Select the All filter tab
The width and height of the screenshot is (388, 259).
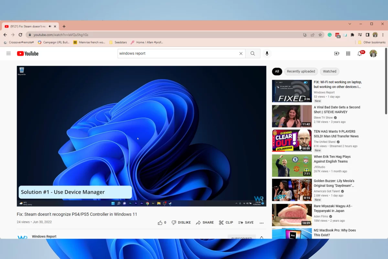point(277,71)
